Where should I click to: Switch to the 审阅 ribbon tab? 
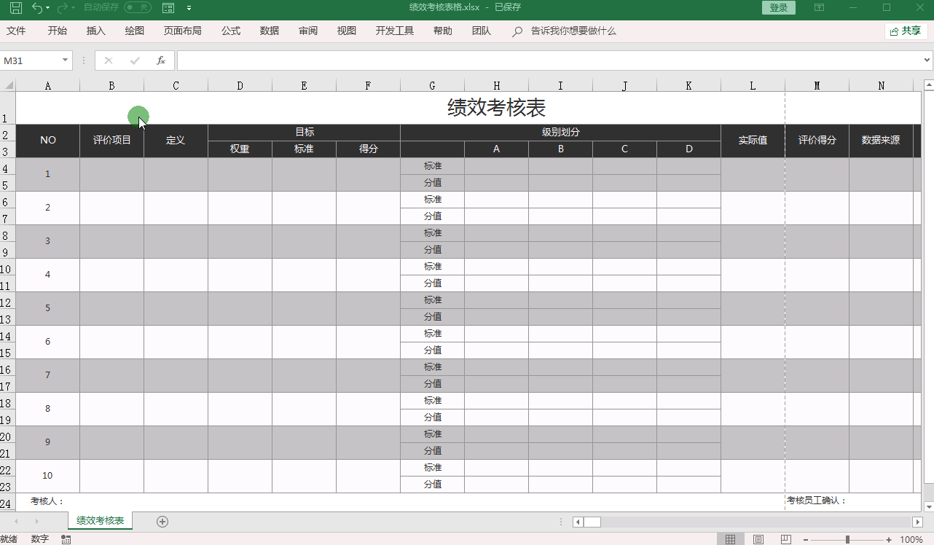pyautogui.click(x=308, y=31)
